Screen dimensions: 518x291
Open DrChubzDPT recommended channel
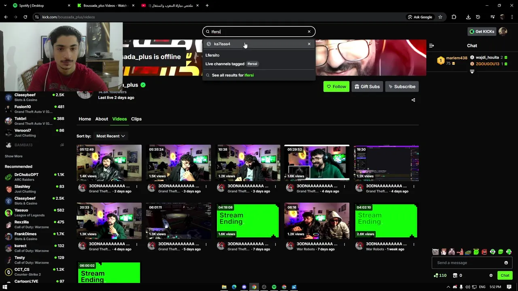click(x=34, y=177)
